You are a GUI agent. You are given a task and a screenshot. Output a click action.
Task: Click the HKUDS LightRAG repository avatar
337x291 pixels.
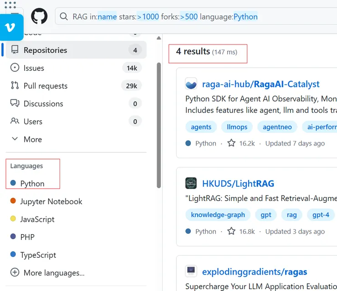(x=191, y=184)
